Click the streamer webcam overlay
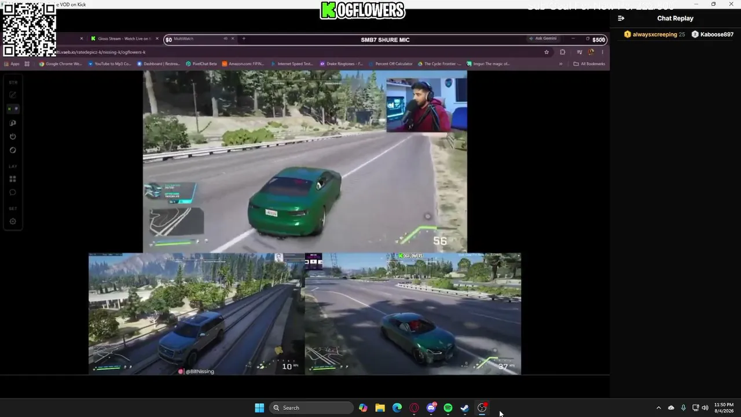The height and width of the screenshot is (417, 741). (x=426, y=105)
